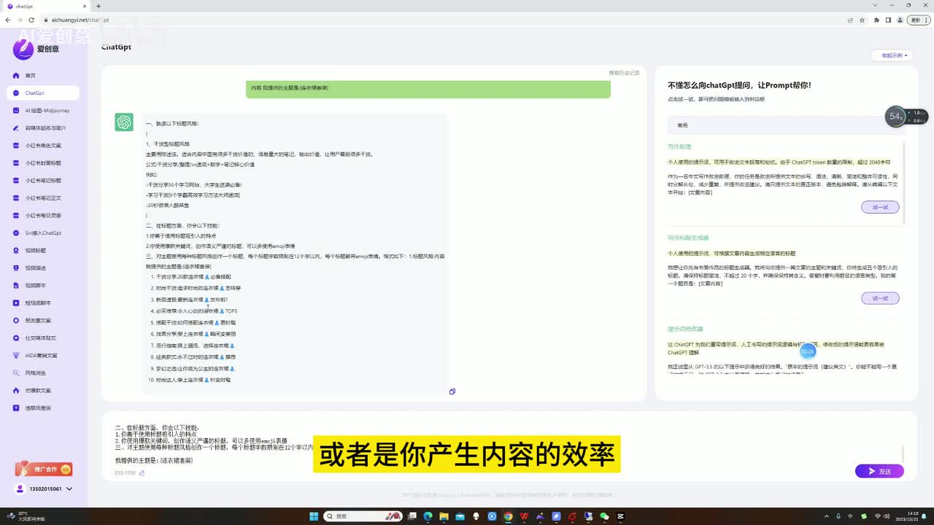Open 首页 home page in sidebar
This screenshot has height=525, width=934.
pos(30,76)
